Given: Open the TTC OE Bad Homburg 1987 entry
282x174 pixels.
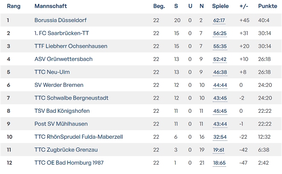Looking at the screenshot, I should click(x=69, y=163).
